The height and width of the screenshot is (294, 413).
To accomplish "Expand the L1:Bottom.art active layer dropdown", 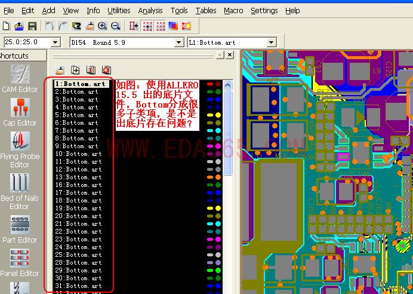I will [x=272, y=42].
